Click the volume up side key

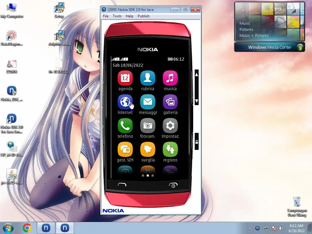coord(197,75)
